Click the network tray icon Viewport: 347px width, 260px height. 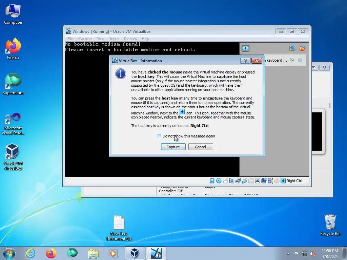(x=305, y=254)
